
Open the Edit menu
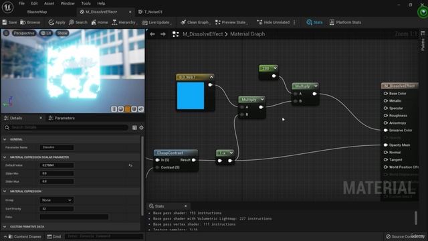point(34,3)
